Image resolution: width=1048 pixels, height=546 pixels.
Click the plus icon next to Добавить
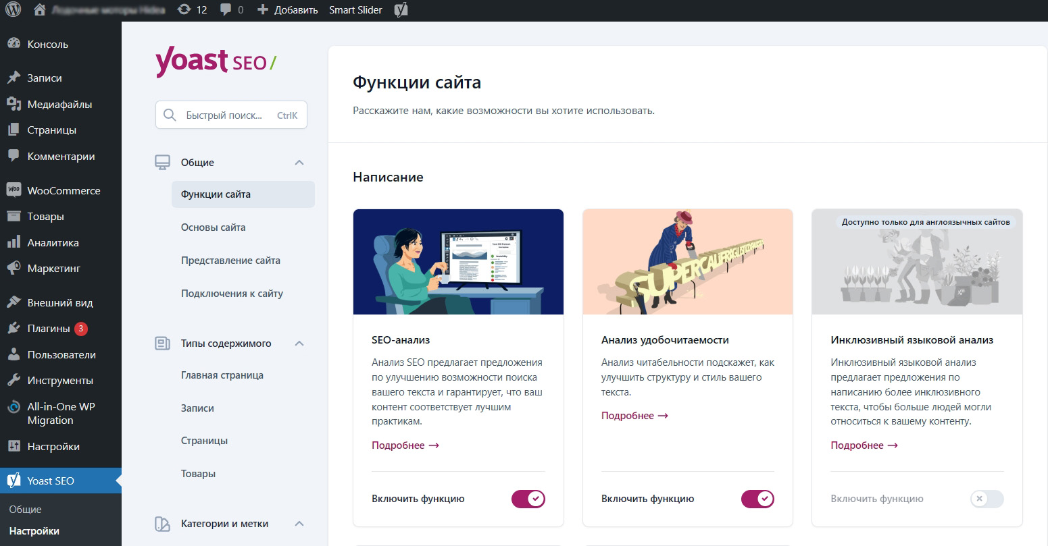[263, 9]
